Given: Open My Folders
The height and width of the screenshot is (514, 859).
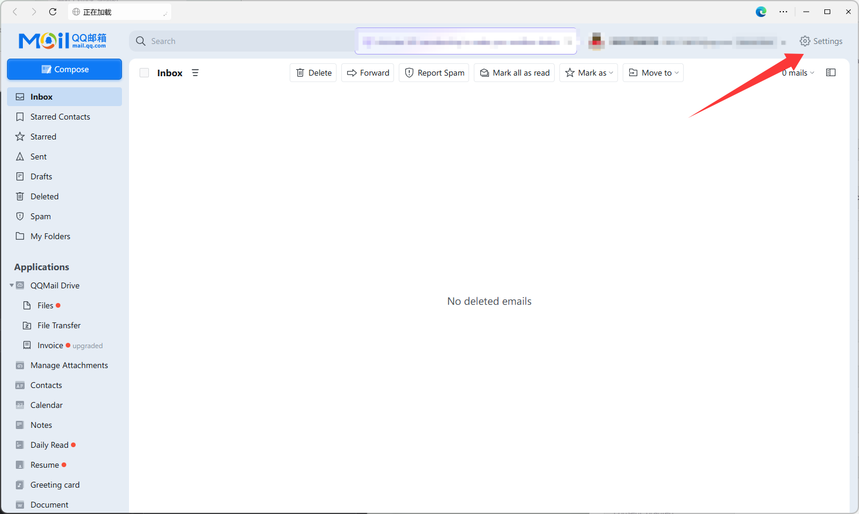Looking at the screenshot, I should [x=64, y=236].
